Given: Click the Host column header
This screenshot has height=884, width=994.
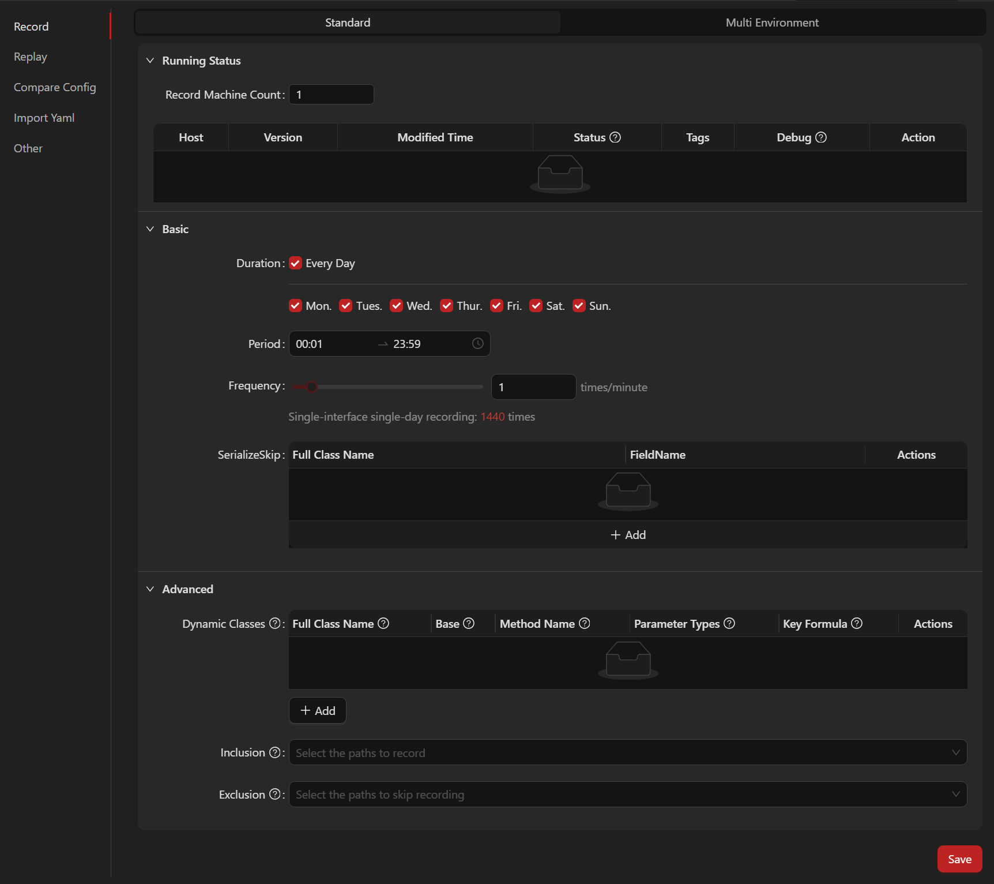Looking at the screenshot, I should tap(191, 137).
